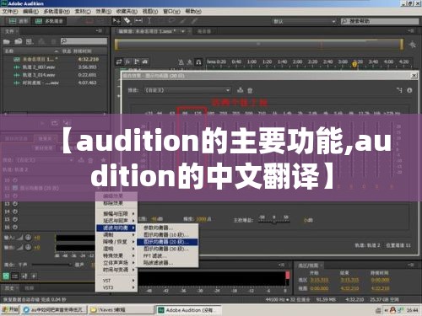Select the Razor tool in the toolbar
Viewport: 422px width, 316px height.
[127, 21]
